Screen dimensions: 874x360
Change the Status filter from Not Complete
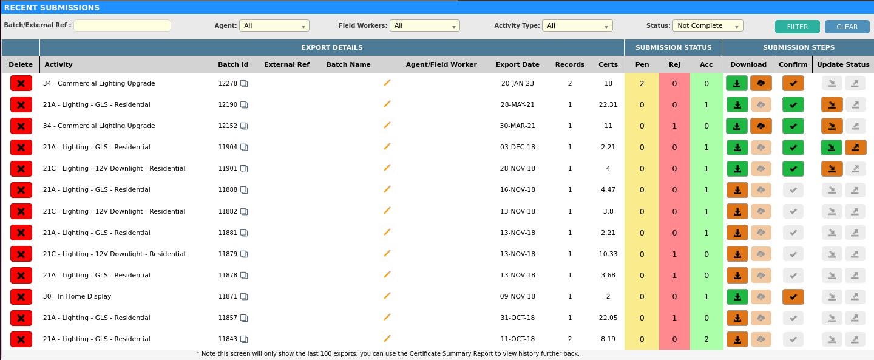708,25
